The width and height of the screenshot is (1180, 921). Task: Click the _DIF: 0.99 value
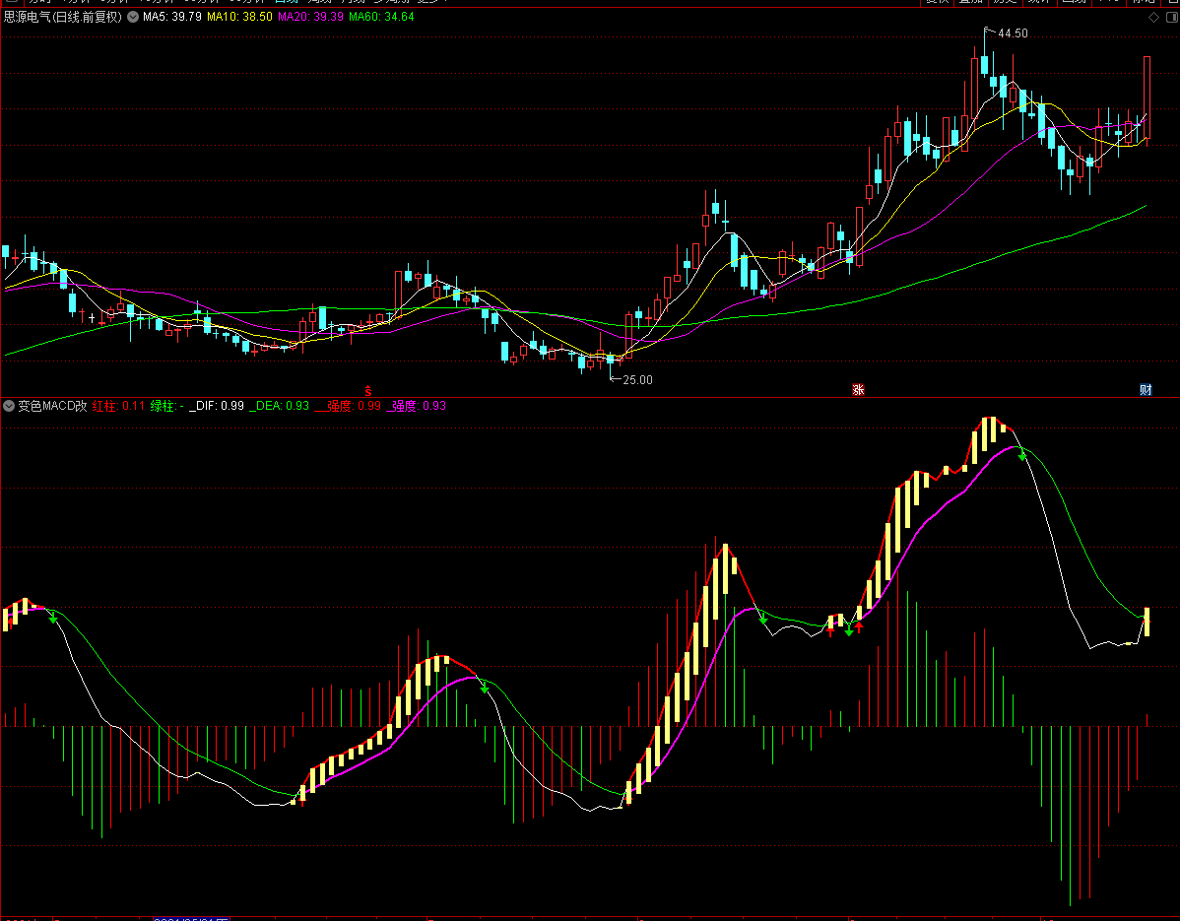coord(217,406)
